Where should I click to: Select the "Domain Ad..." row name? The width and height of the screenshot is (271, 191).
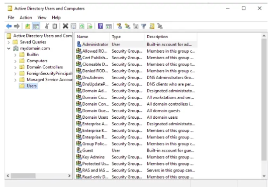(x=95, y=91)
